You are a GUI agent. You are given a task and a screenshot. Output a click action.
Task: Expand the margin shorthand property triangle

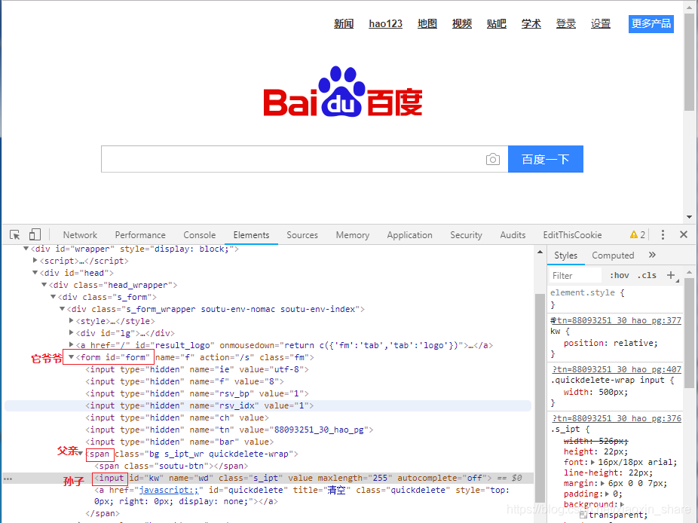click(603, 483)
